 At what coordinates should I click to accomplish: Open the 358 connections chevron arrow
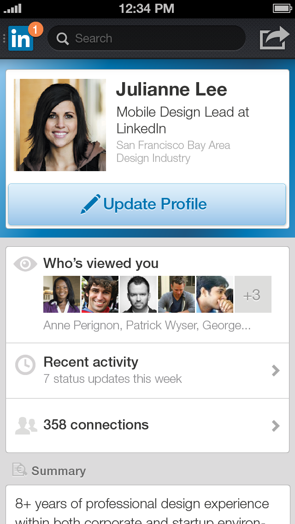coord(276,426)
